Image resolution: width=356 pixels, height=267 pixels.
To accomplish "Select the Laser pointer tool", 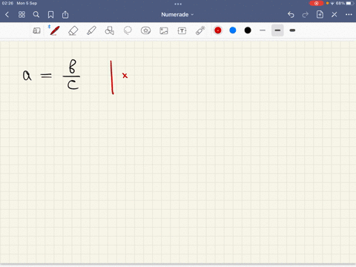I will click(x=200, y=30).
